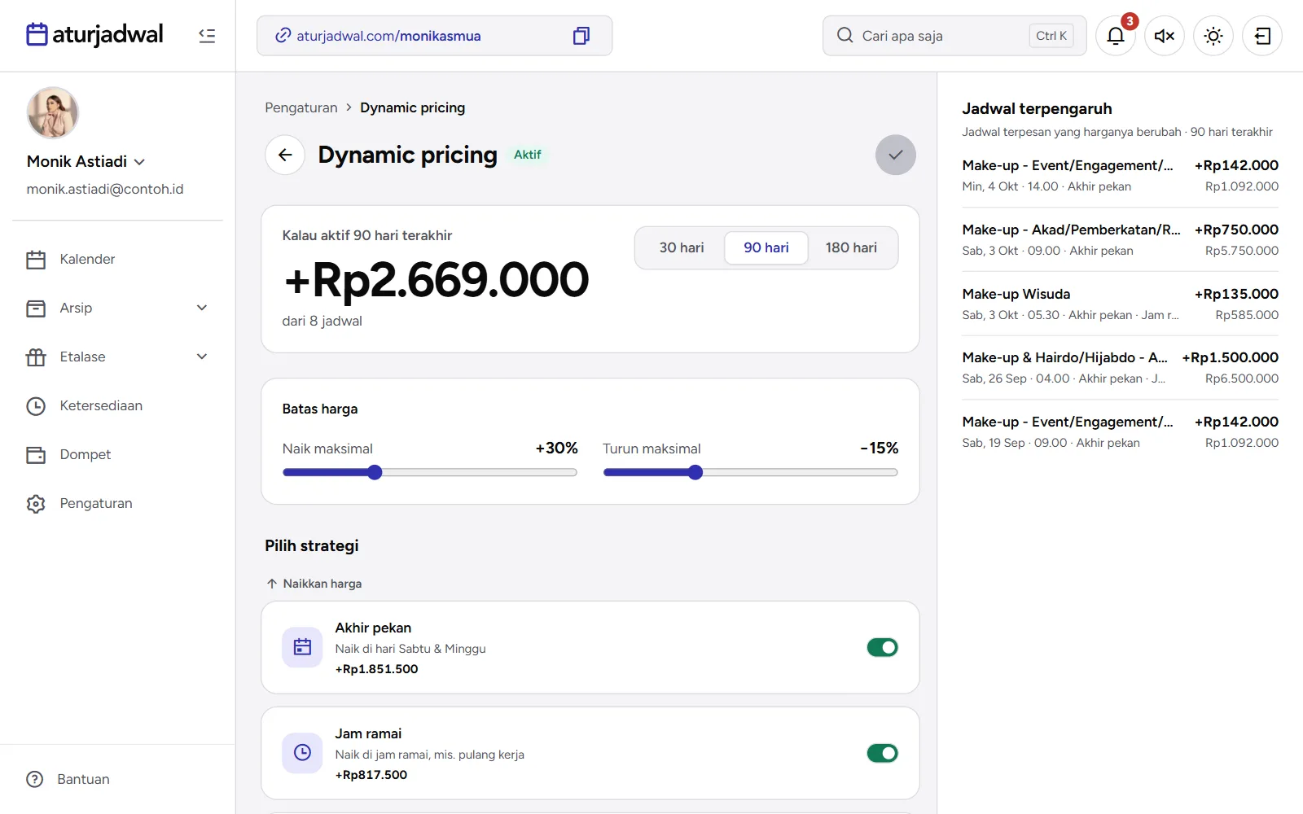1303x814 pixels.
Task: Open the Make-up Wisuda schedule entry
Action: [x=1120, y=304]
